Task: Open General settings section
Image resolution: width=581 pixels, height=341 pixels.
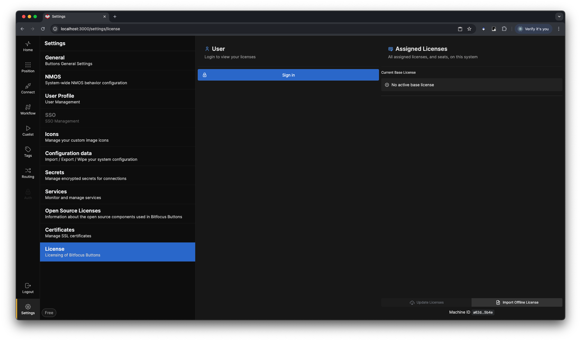Action: (x=117, y=61)
